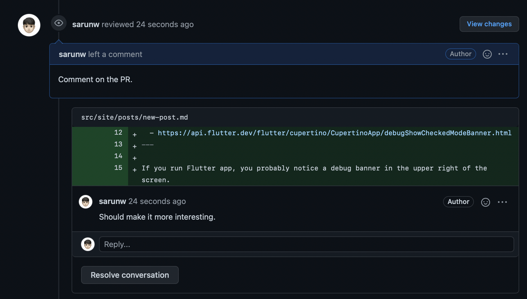Screen dimensions: 527x299
Task: Select diff line number 12
Action: 118,132
